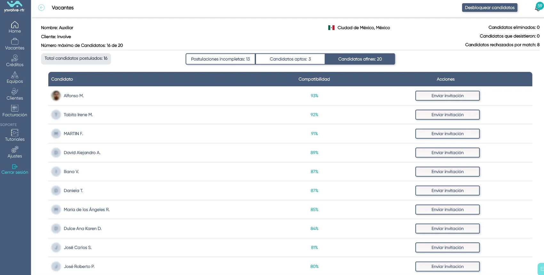The image size is (544, 275).
Task: Send invitation to Dulce Ana Karen D.
Action: point(447,229)
